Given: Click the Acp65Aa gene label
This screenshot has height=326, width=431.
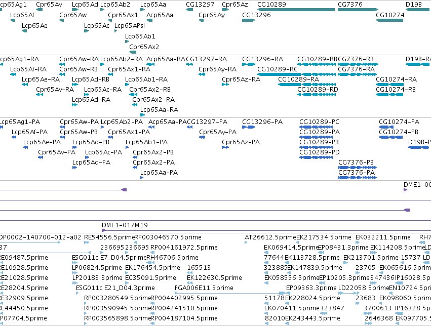Looking at the screenshot, I should pyautogui.click(x=160, y=15).
